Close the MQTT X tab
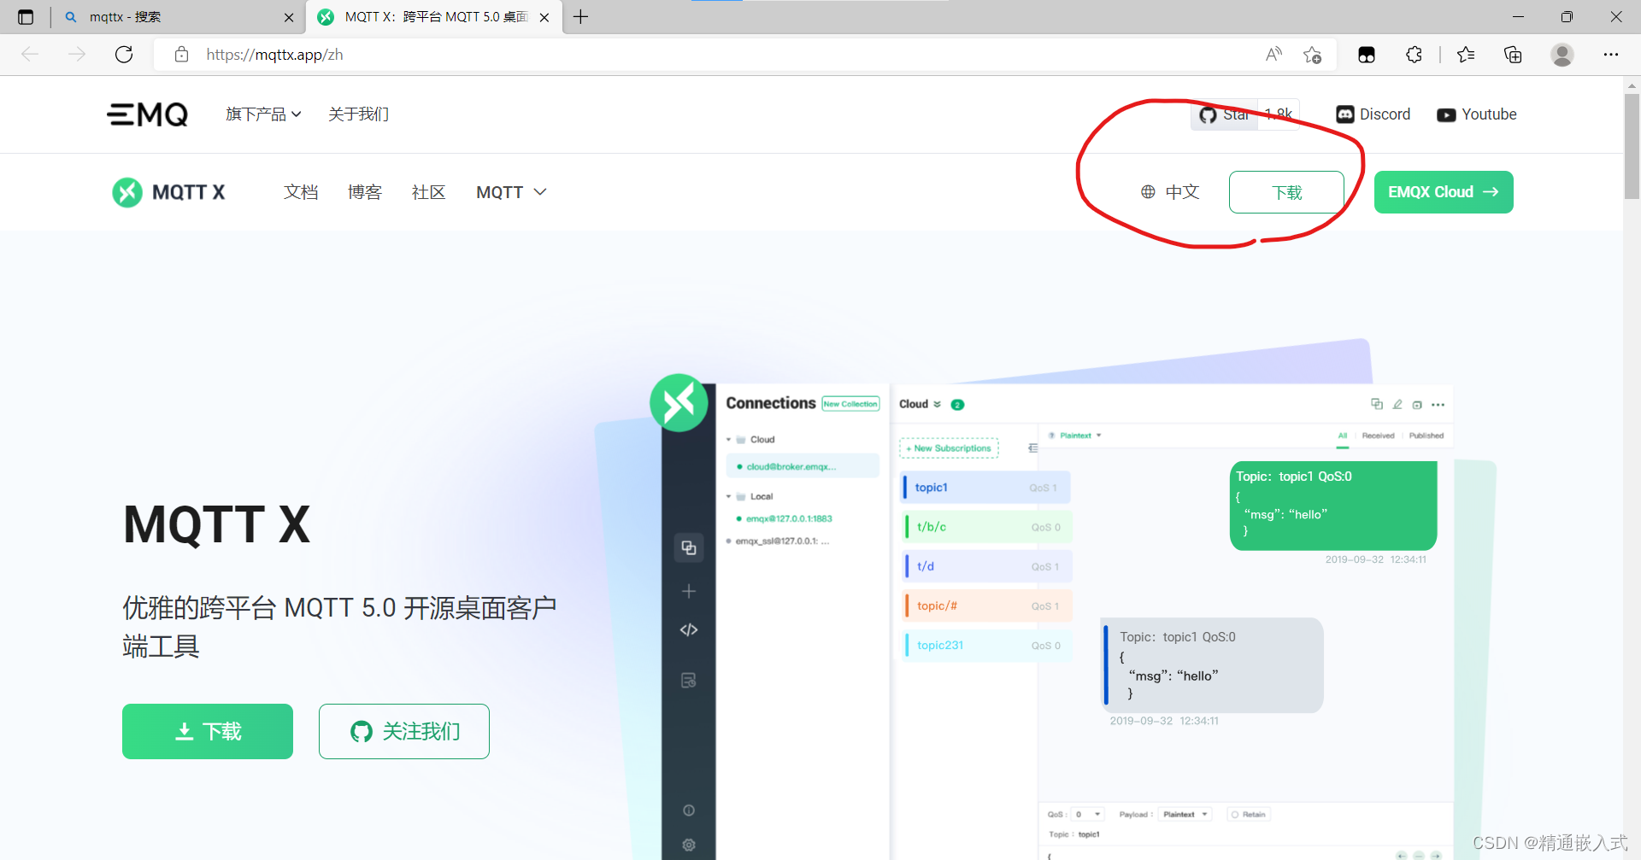 click(544, 17)
